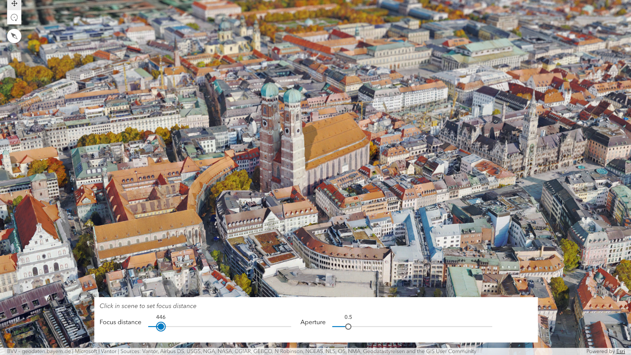Select the pan navigation tool
Screen dimensions: 631x355
pyautogui.click(x=14, y=4)
